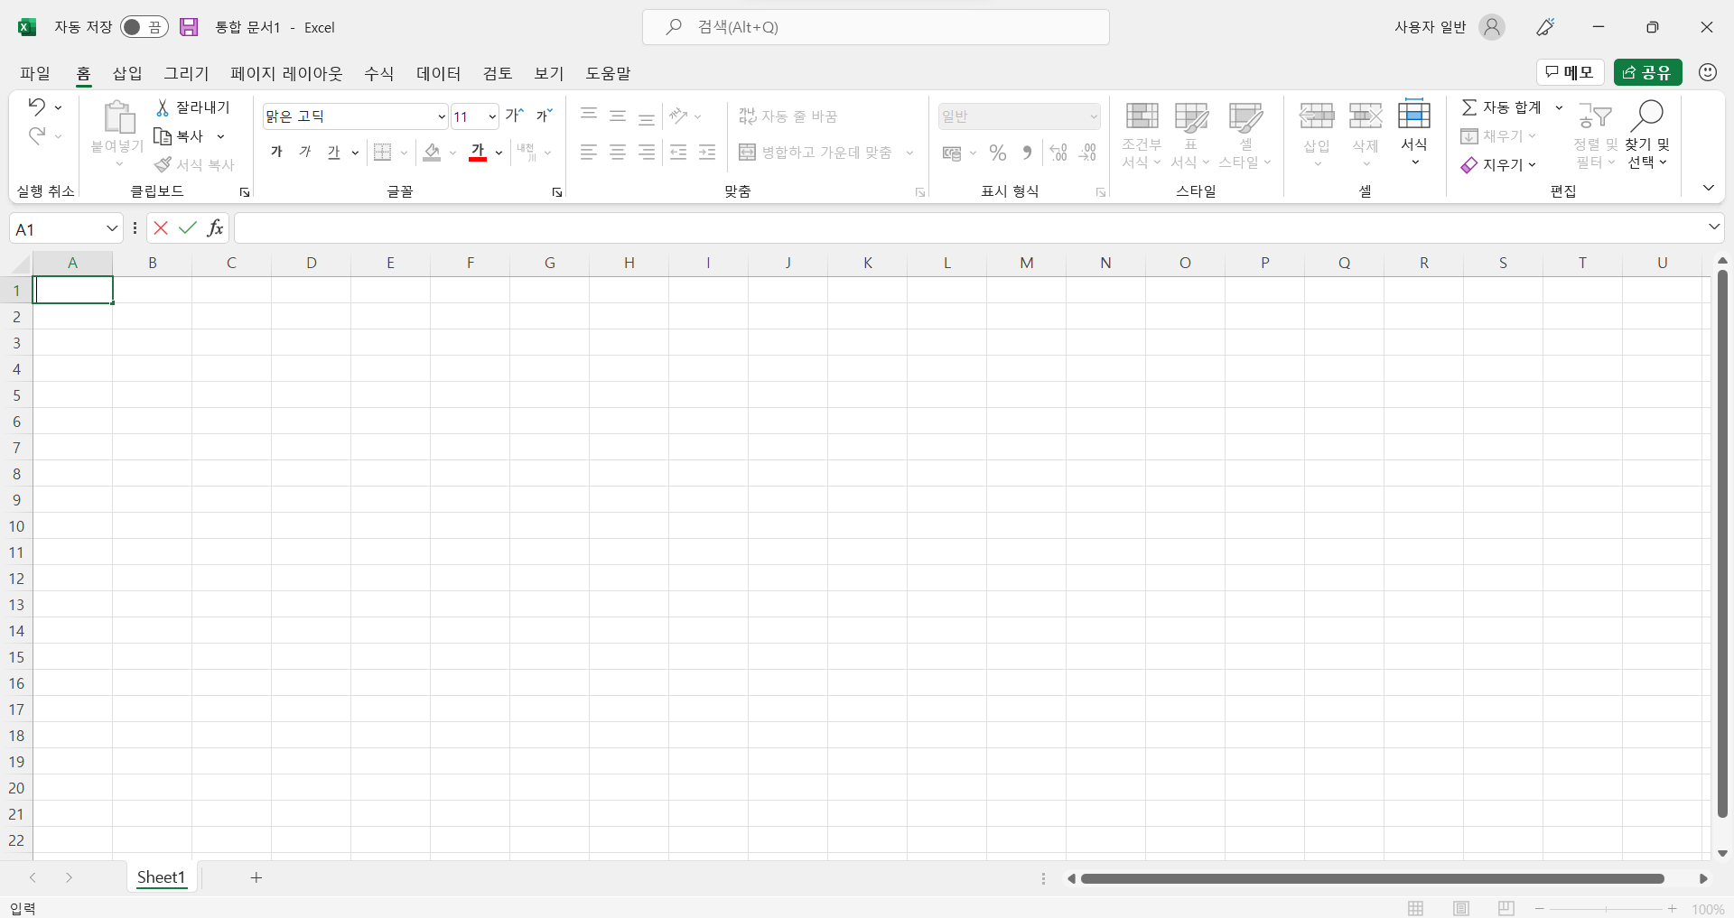Image resolution: width=1734 pixels, height=918 pixels.
Task: Click the Format (서식) cells icon
Action: click(1413, 116)
